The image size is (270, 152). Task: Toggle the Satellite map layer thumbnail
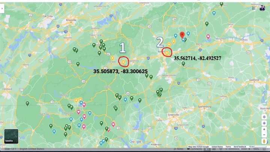pyautogui.click(x=11, y=136)
